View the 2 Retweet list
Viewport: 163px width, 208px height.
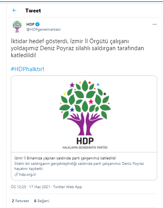(x=21, y=201)
